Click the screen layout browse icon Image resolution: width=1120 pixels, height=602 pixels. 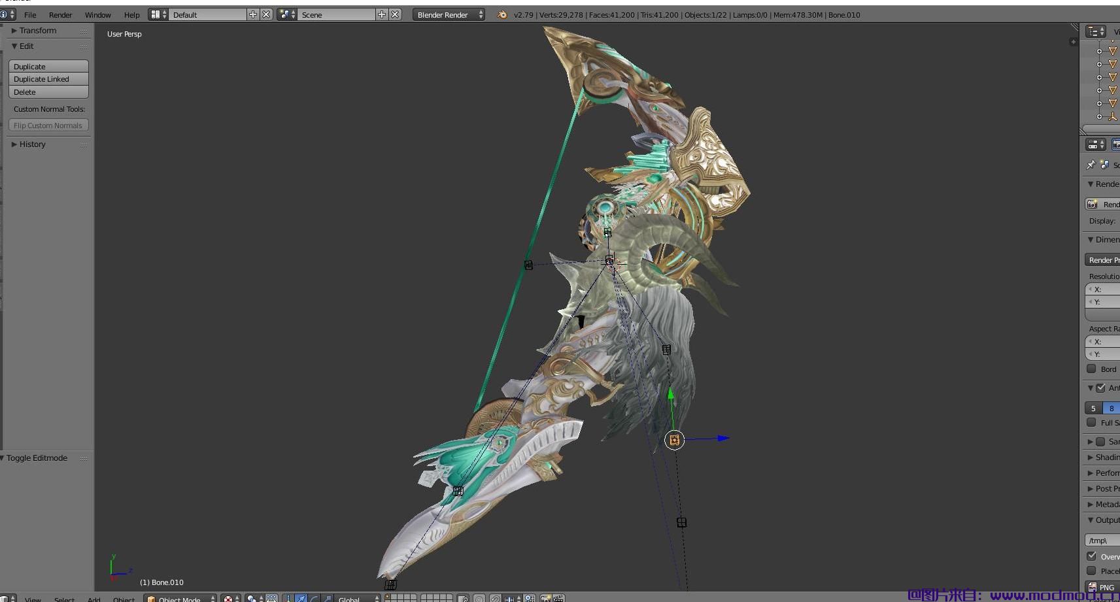pyautogui.click(x=158, y=14)
